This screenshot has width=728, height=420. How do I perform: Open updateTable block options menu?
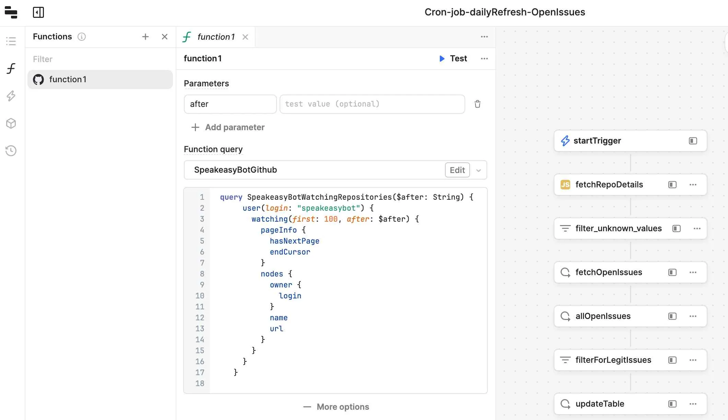[693, 404]
